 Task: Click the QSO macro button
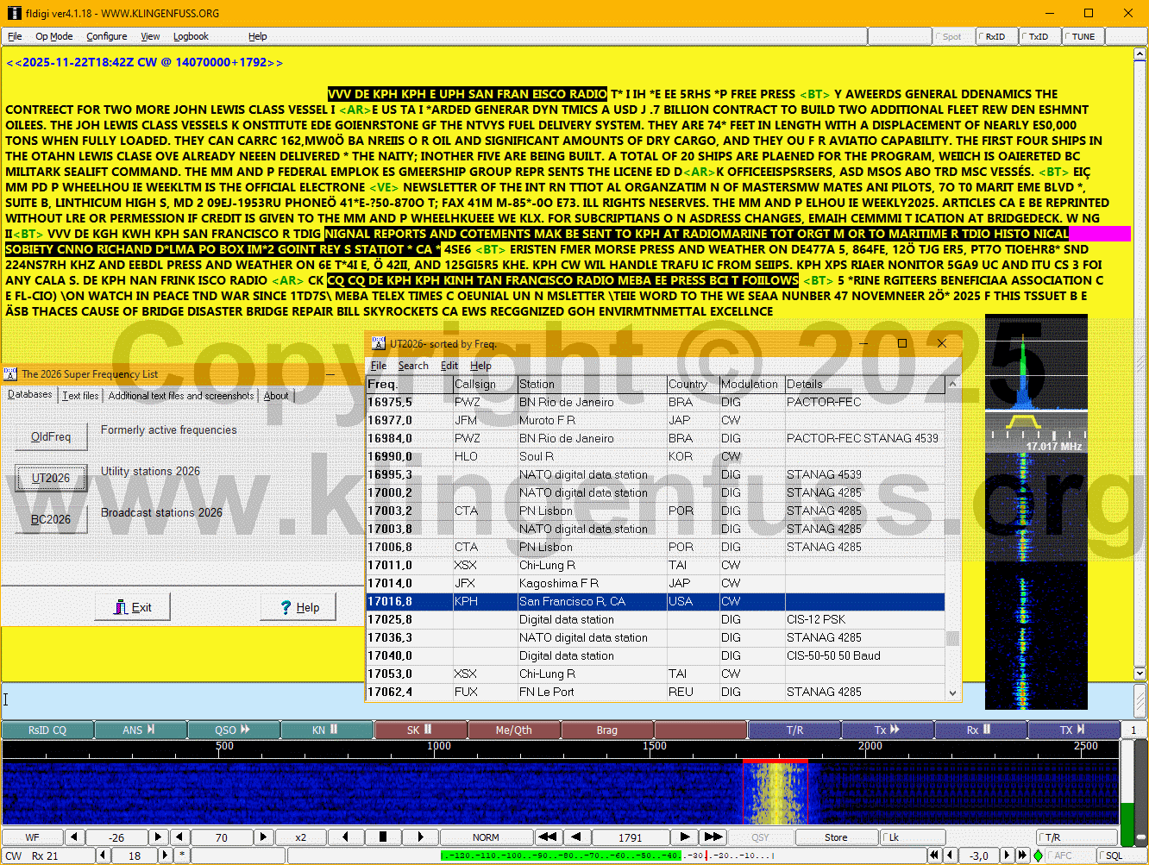coord(232,730)
